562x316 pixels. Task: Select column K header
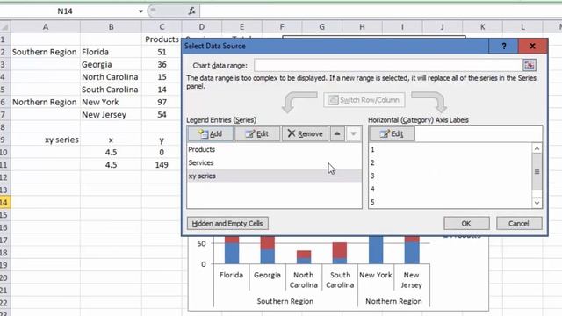[482, 27]
